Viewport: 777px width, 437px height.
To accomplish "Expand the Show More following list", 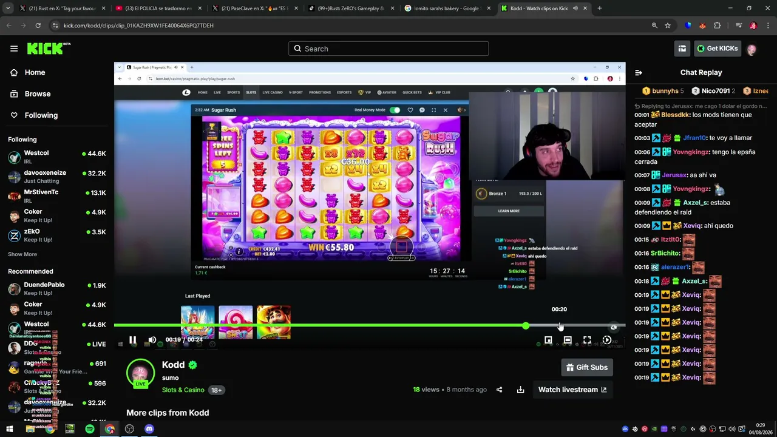I will point(22,254).
